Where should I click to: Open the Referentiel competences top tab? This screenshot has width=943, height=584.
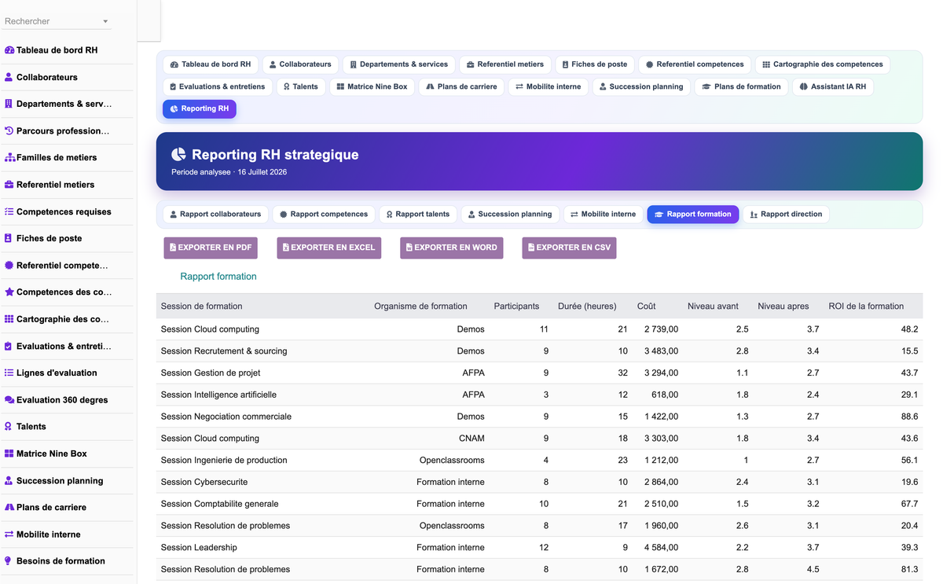pos(695,64)
